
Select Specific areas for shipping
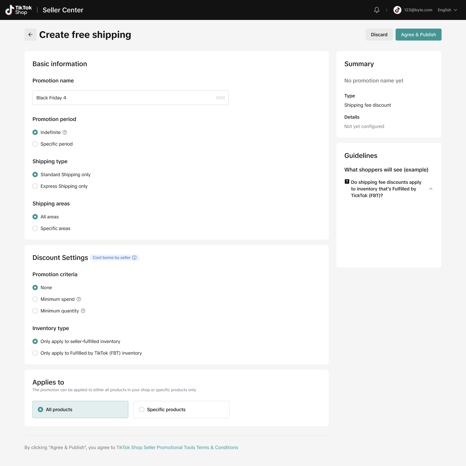(35, 228)
